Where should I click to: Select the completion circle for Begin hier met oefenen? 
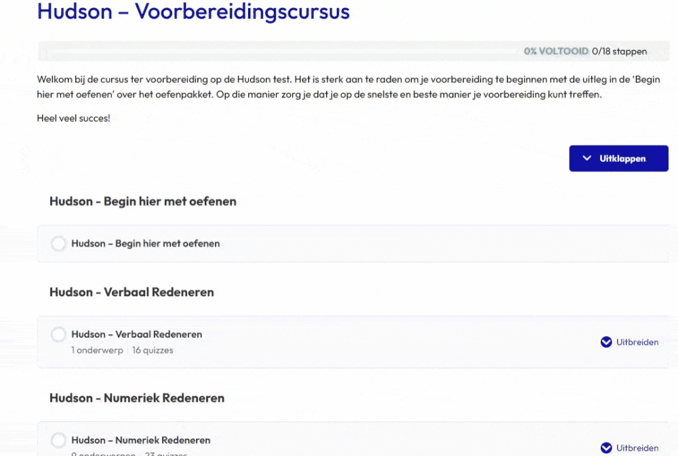[58, 243]
